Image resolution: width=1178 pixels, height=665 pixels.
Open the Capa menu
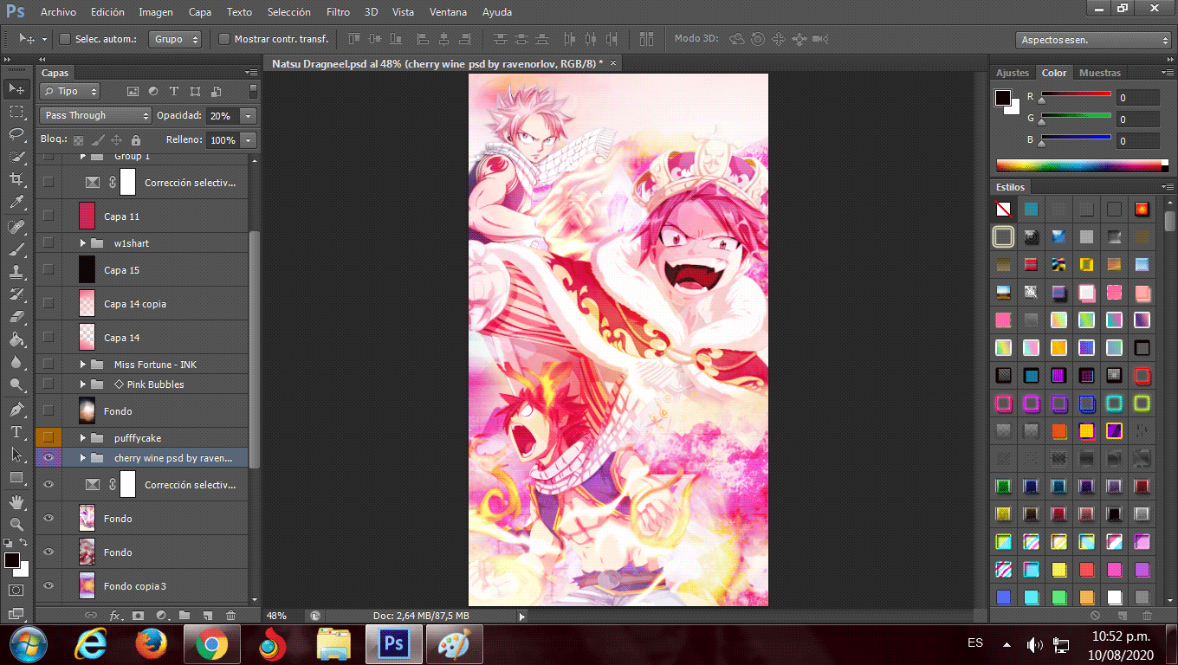(200, 12)
